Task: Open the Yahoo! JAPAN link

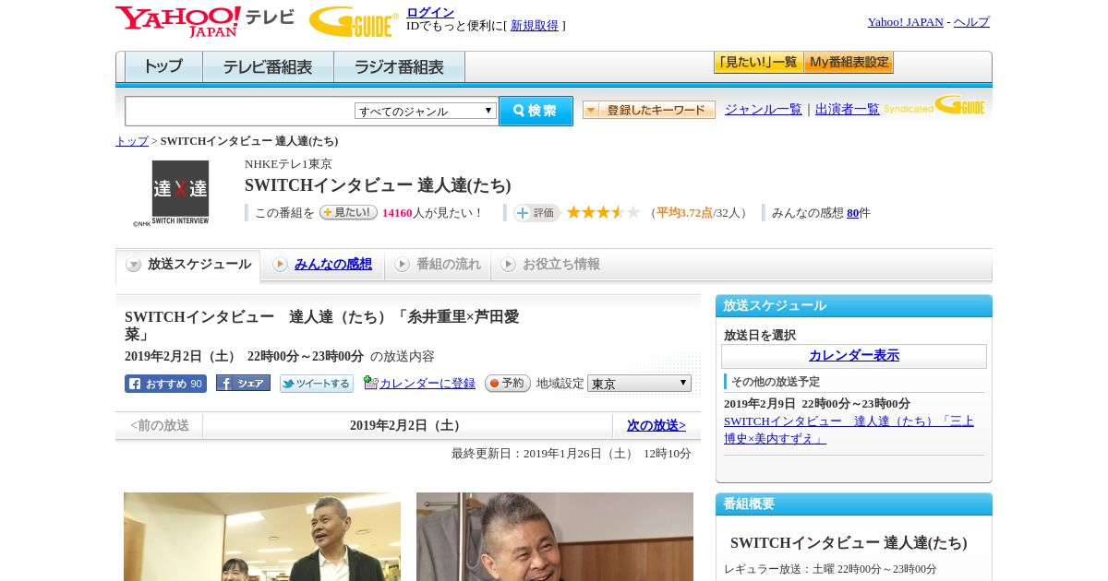Action: (906, 21)
